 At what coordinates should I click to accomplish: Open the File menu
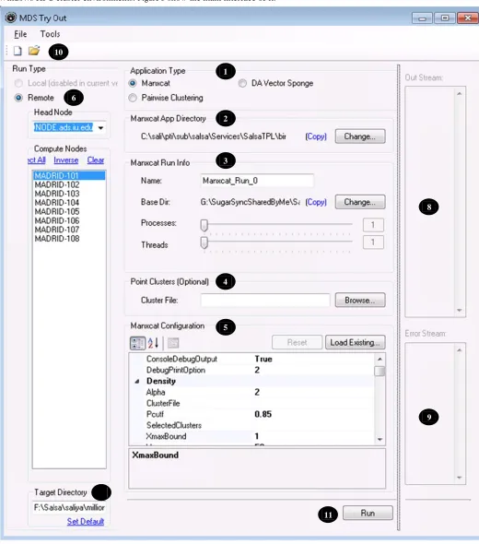point(20,34)
